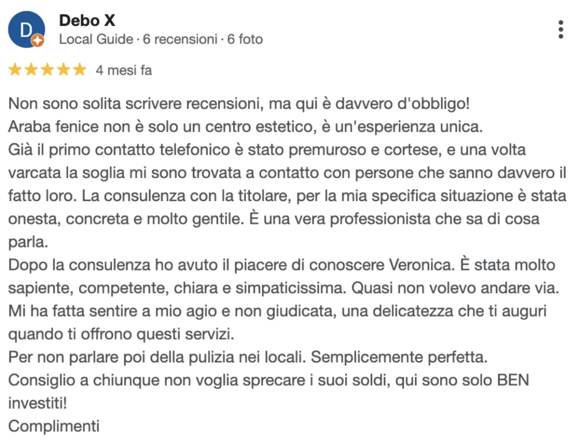Click the sentence 'Semplicemente perfetta.'

[400, 358]
